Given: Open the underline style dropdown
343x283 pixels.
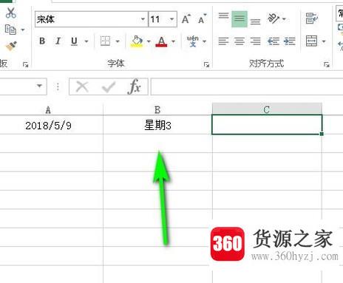Looking at the screenshot, I should (86, 41).
